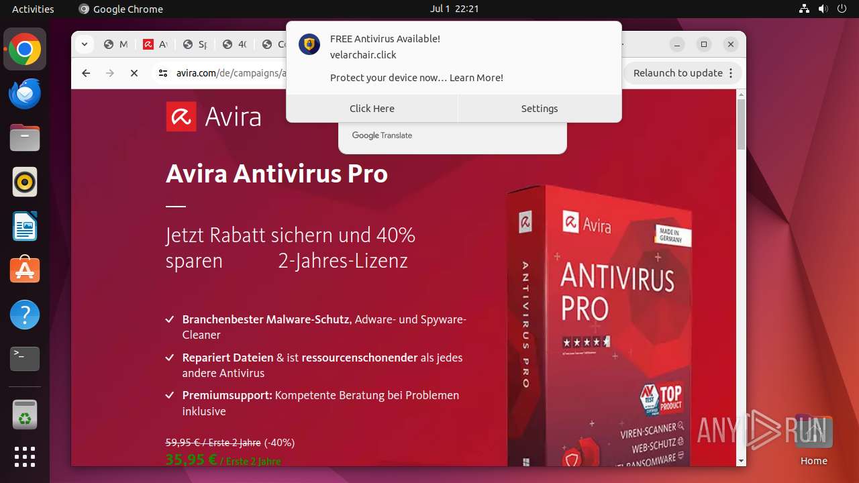Click scrollbar down arrow
Screen dimensions: 859x483
click(x=741, y=461)
